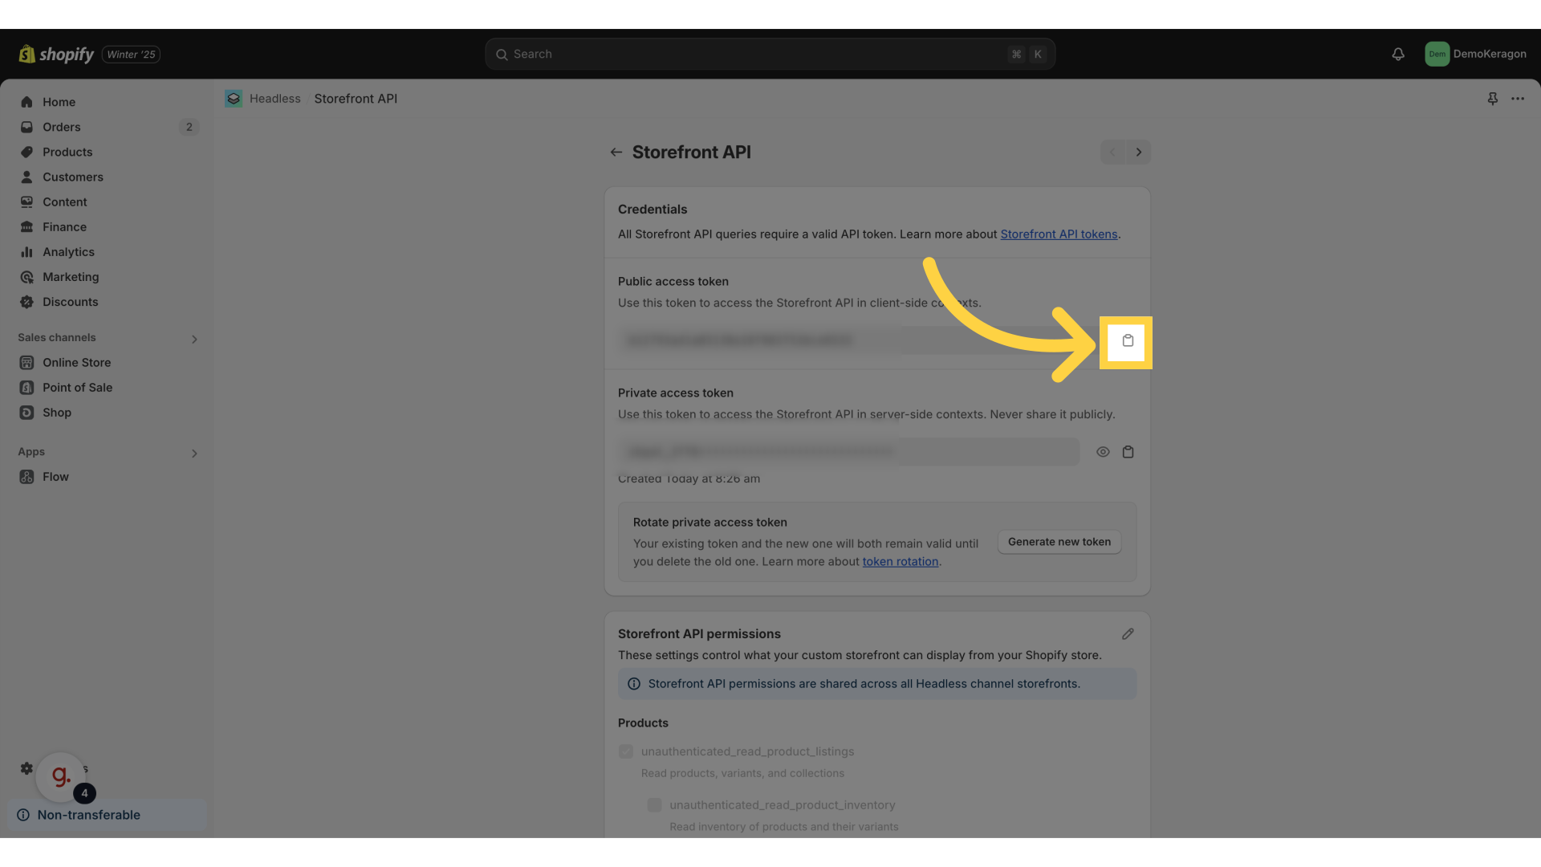Click the Products permissions heading

click(643, 723)
